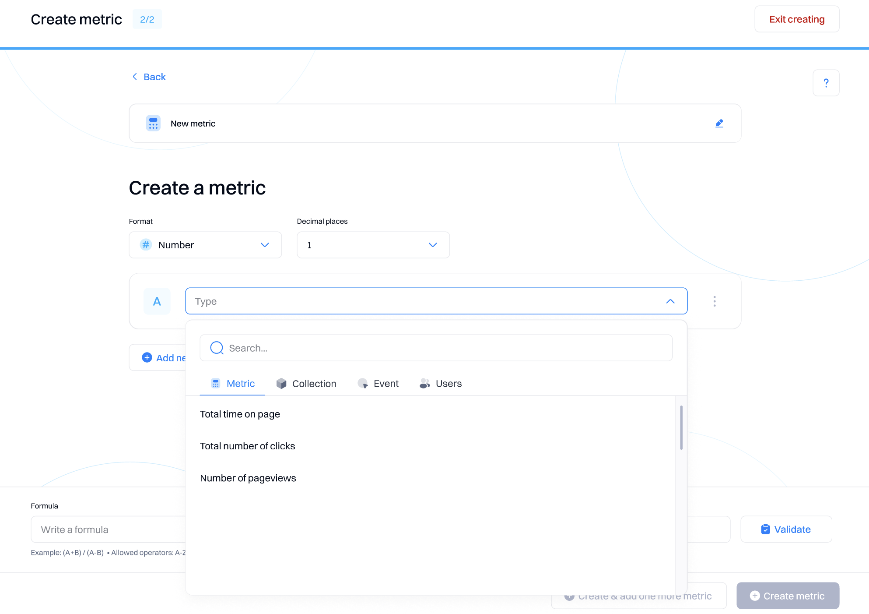Click the question mark help icon
The width and height of the screenshot is (869, 614).
[x=826, y=83]
